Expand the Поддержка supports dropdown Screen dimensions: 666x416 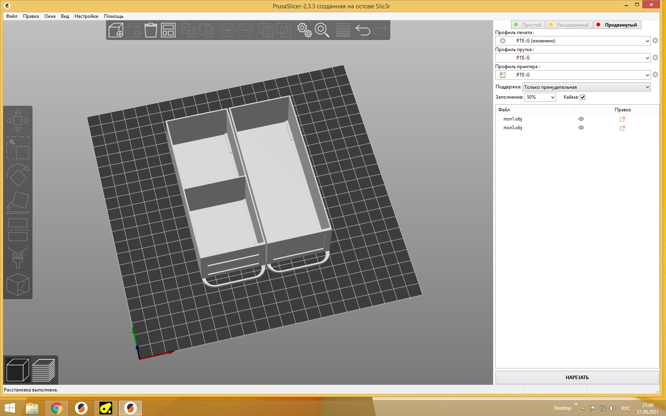(586, 87)
